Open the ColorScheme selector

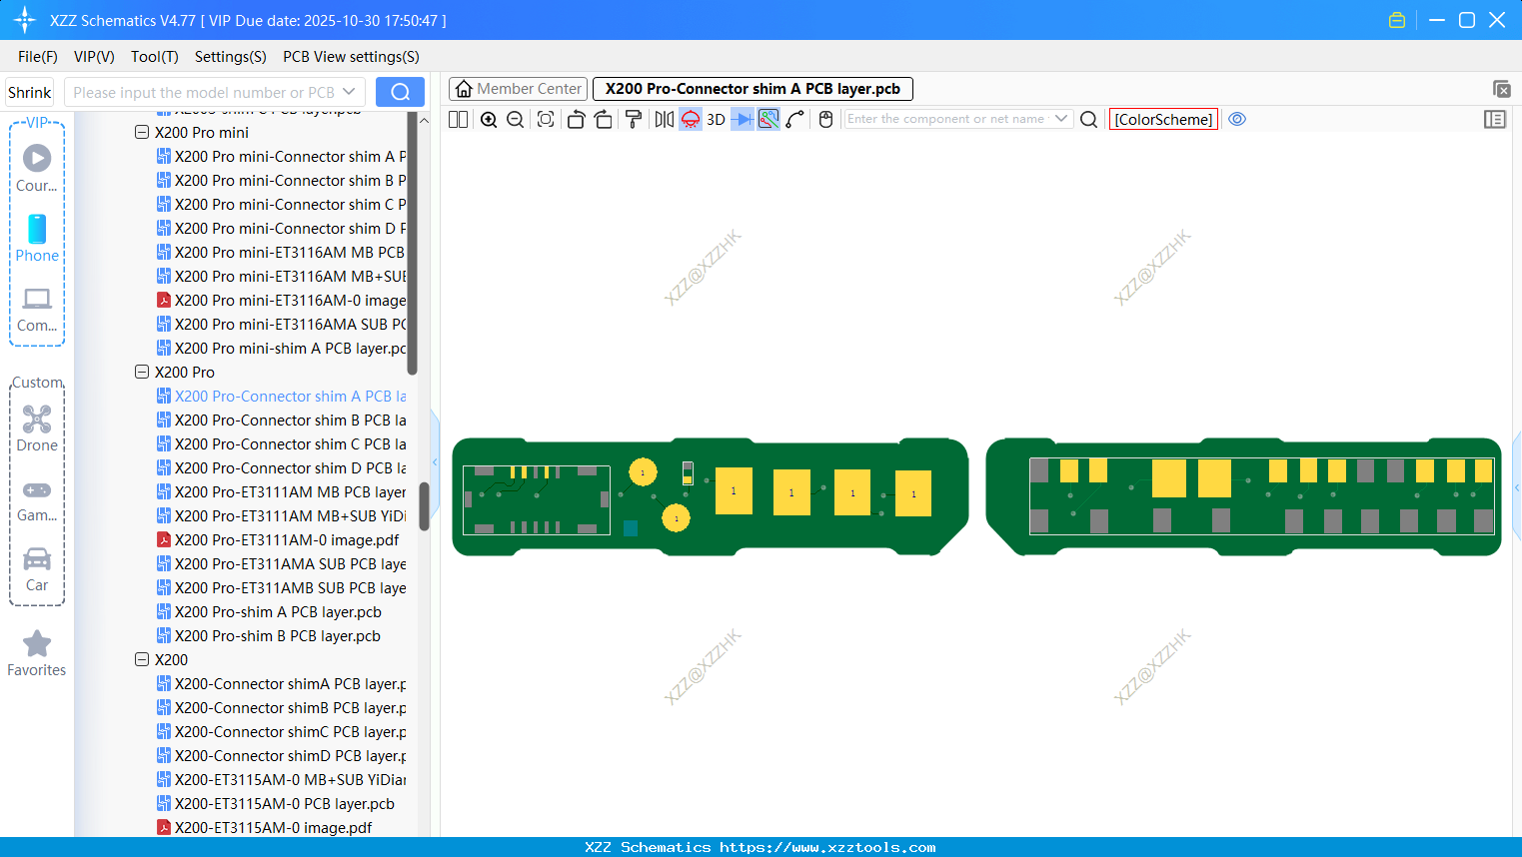(1163, 119)
